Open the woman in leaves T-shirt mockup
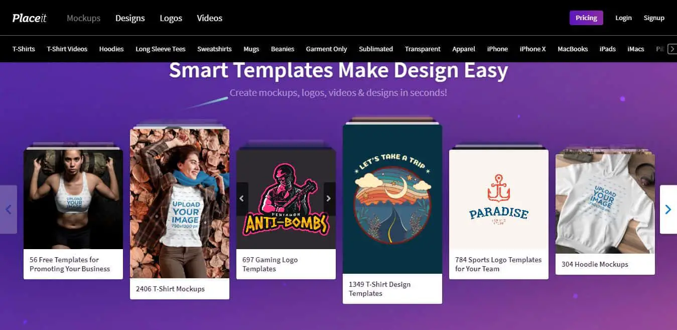677x330 pixels. click(180, 203)
